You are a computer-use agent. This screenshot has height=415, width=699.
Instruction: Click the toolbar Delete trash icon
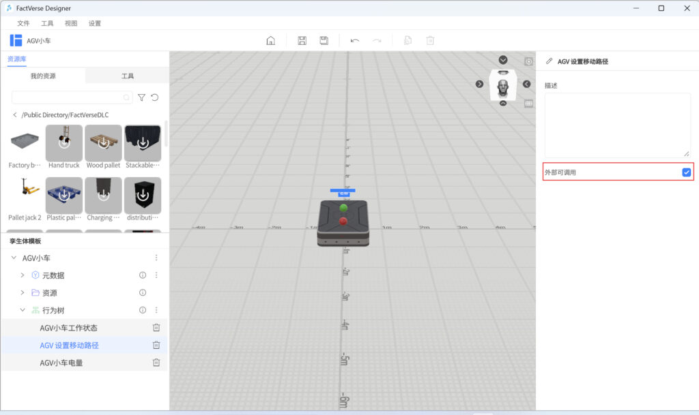pyautogui.click(x=430, y=40)
